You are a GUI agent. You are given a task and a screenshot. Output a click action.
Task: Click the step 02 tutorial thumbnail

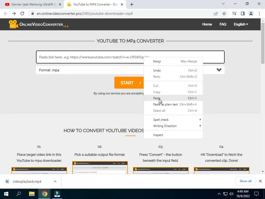[100, 168]
